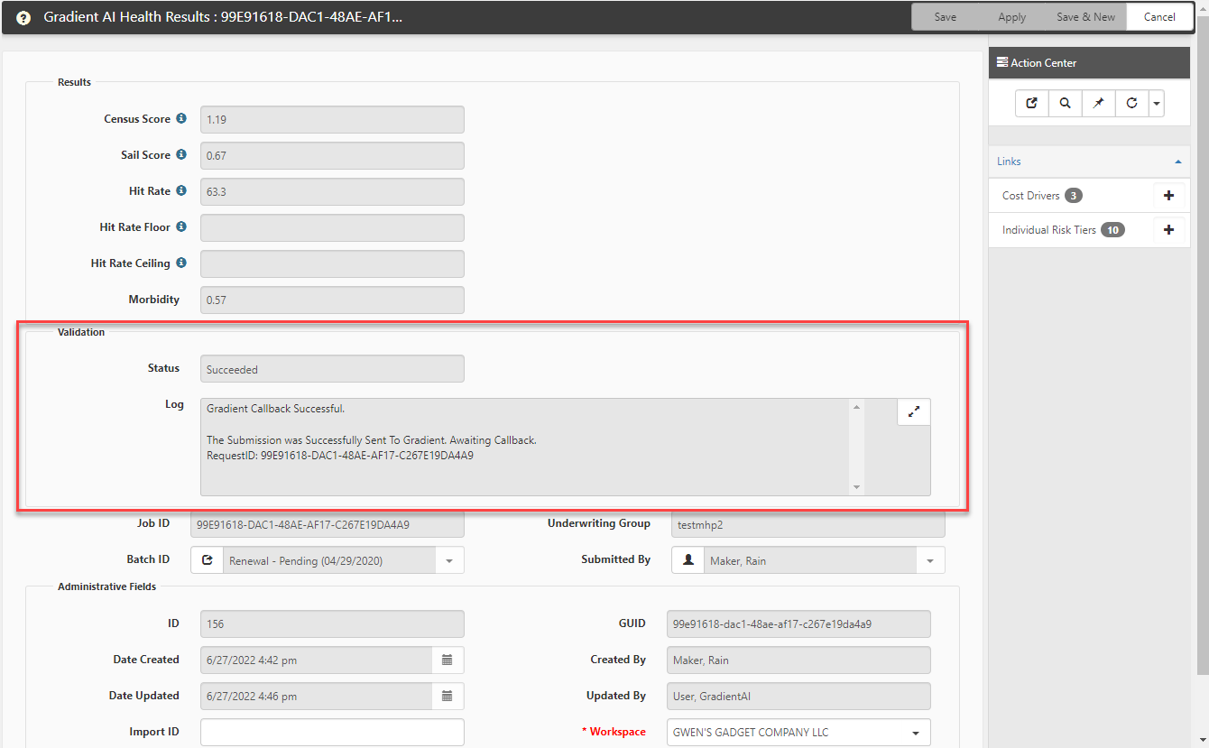The width and height of the screenshot is (1209, 748).
Task: Open the Action Center more options arrow
Action: (x=1156, y=104)
